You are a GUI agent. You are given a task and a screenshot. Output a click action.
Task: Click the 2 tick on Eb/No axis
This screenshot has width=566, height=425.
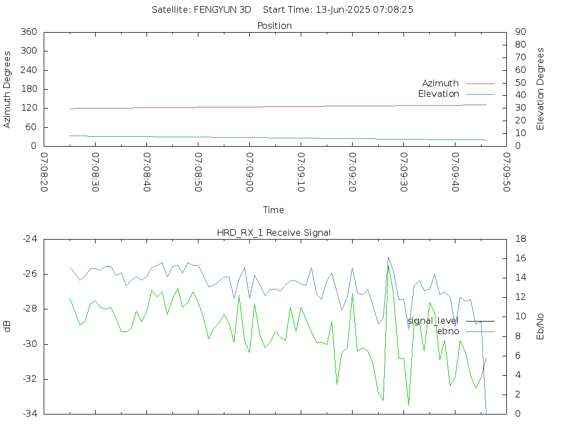(517, 394)
